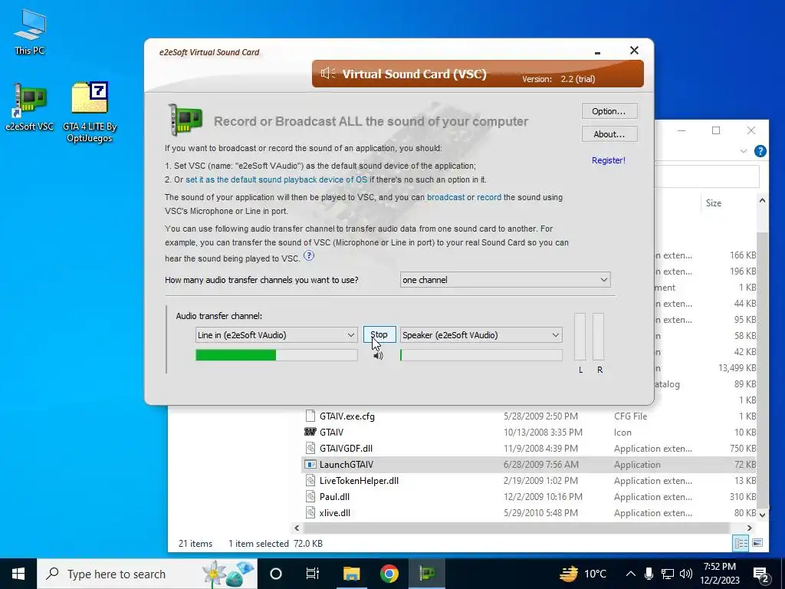The width and height of the screenshot is (785, 589).
Task: Open Google Chrome from the taskbar
Action: [x=389, y=574]
